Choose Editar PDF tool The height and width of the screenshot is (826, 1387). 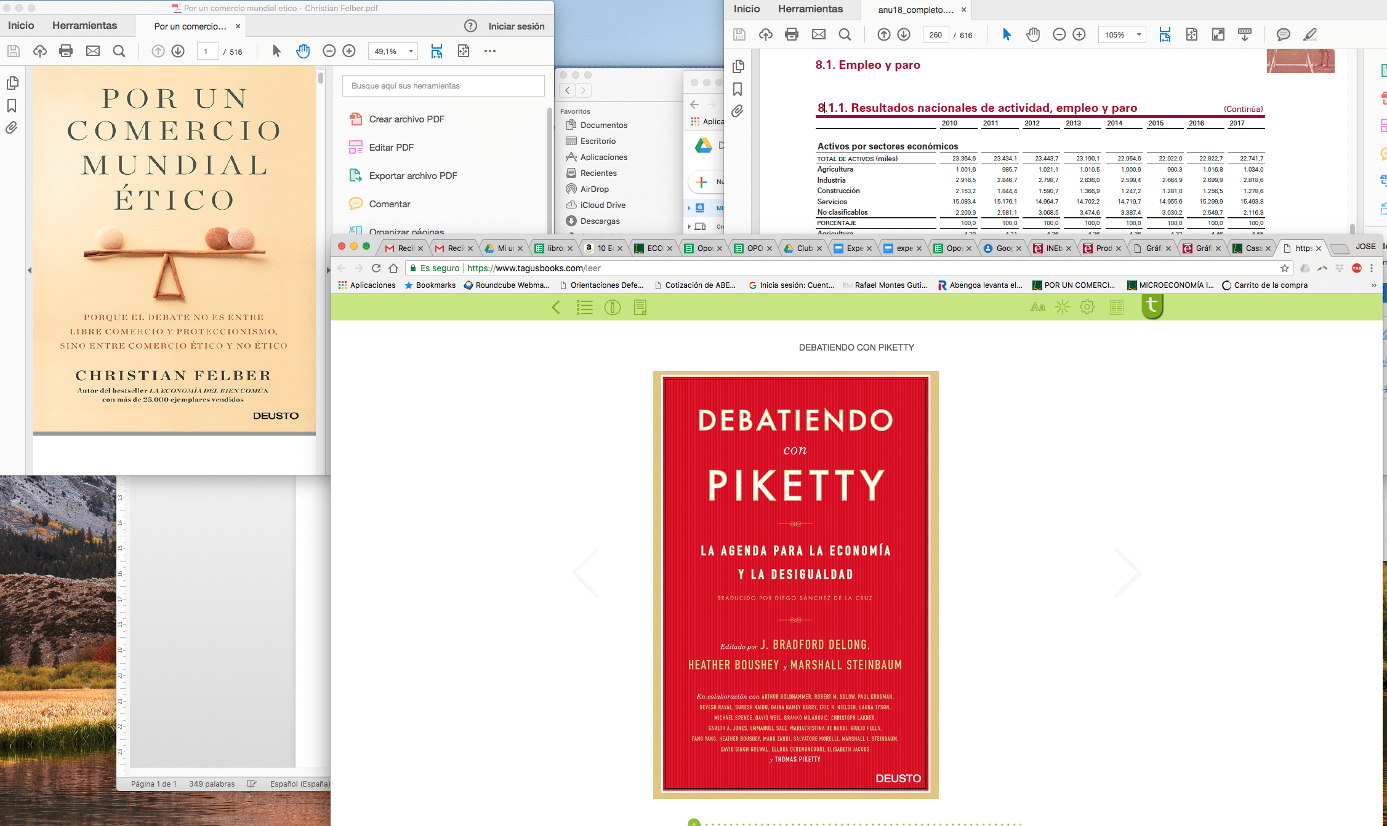point(382,148)
